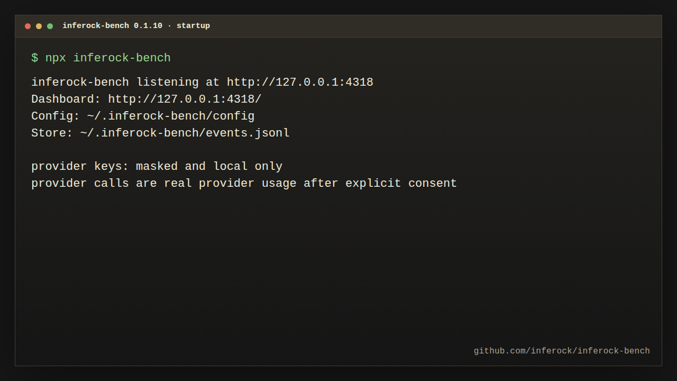Click the yellow minimize dot
Screen dimensions: 677x381
pos(39,26)
